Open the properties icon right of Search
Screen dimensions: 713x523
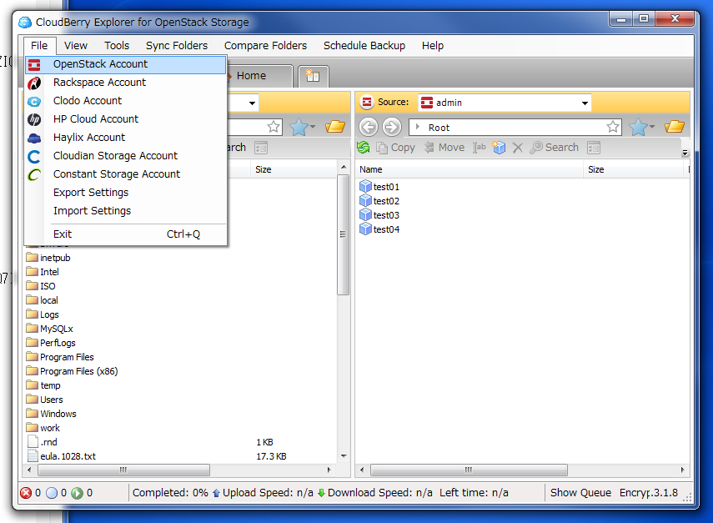pos(593,148)
